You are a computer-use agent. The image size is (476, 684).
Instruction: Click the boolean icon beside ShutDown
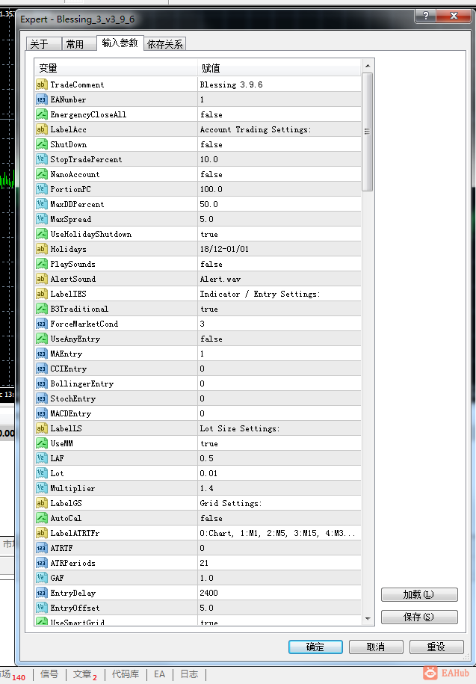[41, 144]
